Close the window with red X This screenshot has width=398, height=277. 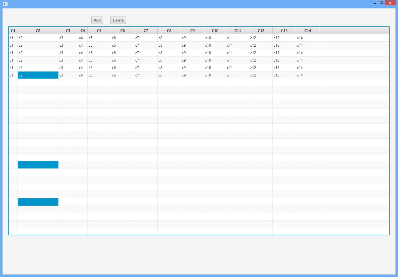(x=390, y=3)
